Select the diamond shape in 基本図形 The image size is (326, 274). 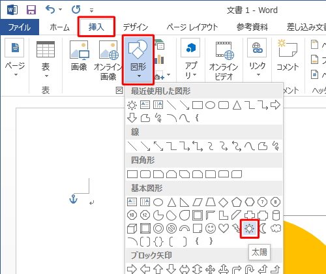click(223, 202)
